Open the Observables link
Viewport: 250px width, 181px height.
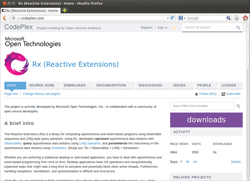pyautogui.click(x=13, y=143)
